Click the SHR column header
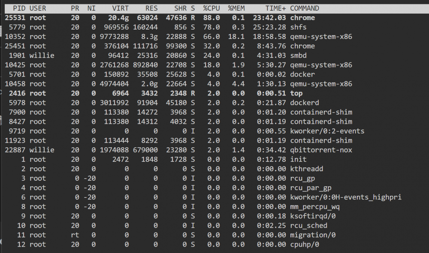 [181, 9]
